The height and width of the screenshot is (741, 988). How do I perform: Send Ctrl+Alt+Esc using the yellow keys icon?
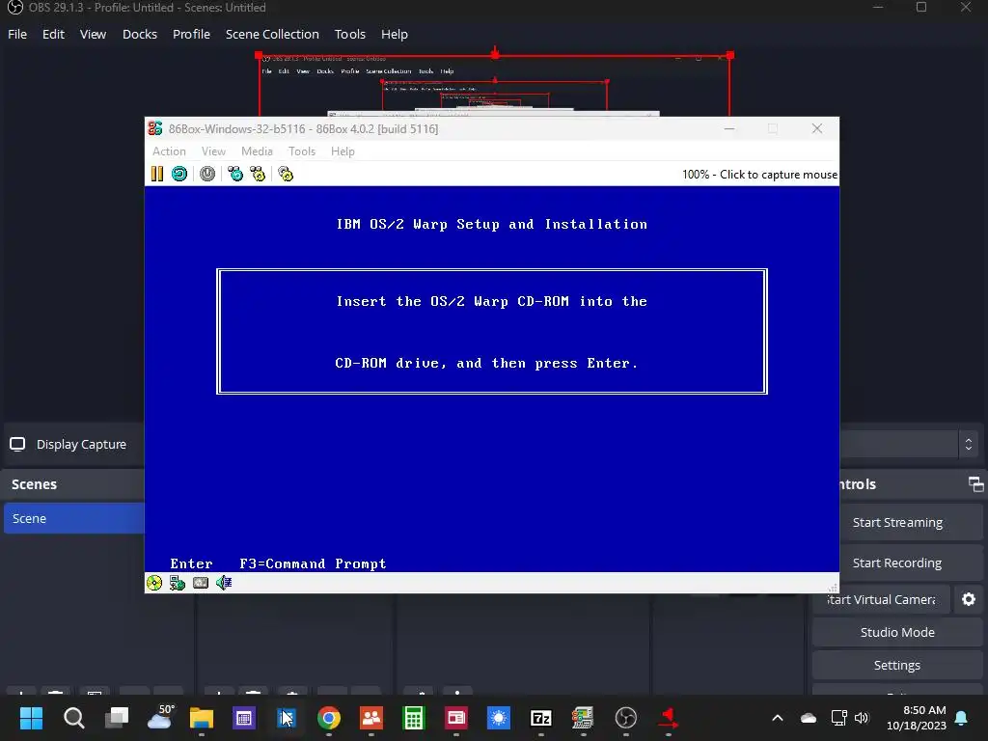[258, 174]
